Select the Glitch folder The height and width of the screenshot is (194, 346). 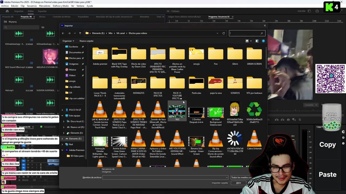[x=235, y=57]
